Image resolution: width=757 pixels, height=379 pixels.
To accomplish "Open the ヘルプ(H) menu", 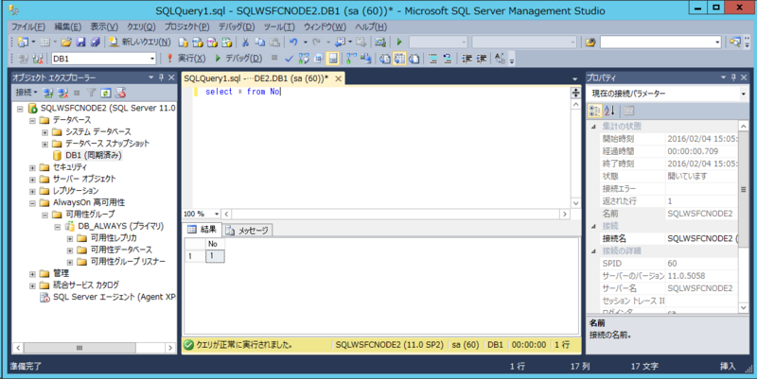I will click(x=371, y=26).
